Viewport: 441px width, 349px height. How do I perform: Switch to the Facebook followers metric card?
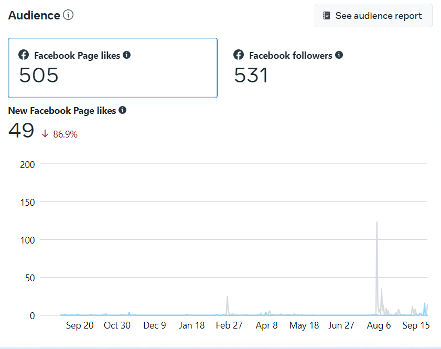(325, 68)
